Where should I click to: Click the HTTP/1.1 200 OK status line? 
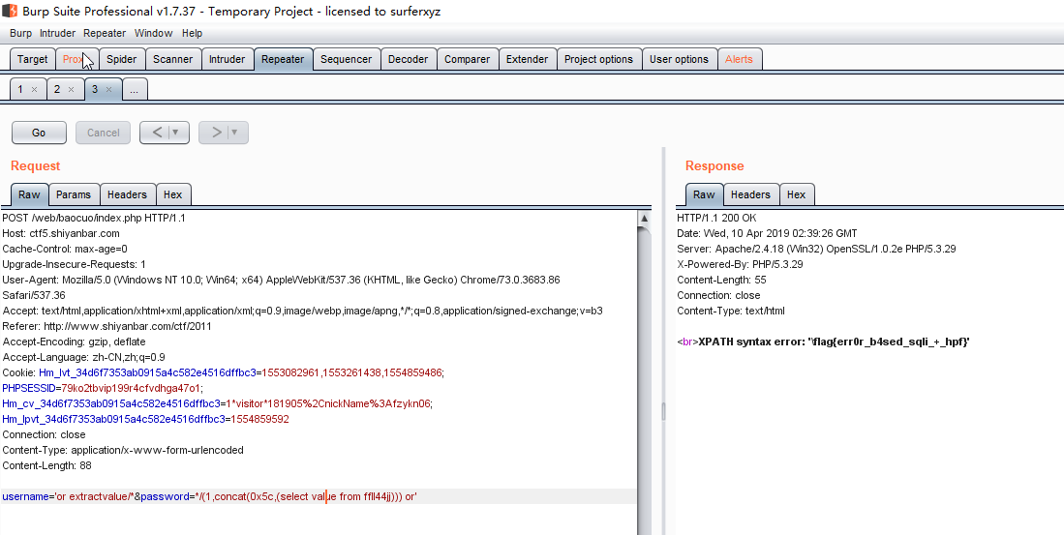716,219
